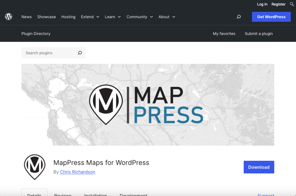Click the Log In link
Viewport: 296px width, 196px height.
(262, 4)
